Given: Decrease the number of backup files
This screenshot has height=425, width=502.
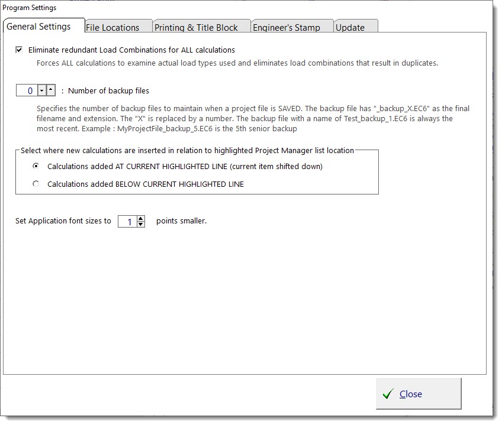Looking at the screenshot, I should point(41,91).
